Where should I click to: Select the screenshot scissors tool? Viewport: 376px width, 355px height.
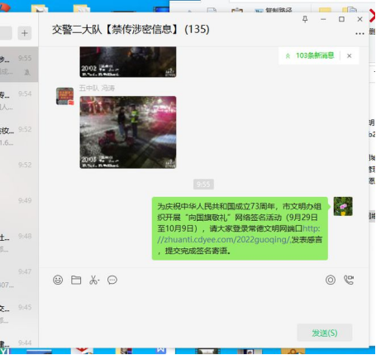coord(94,280)
